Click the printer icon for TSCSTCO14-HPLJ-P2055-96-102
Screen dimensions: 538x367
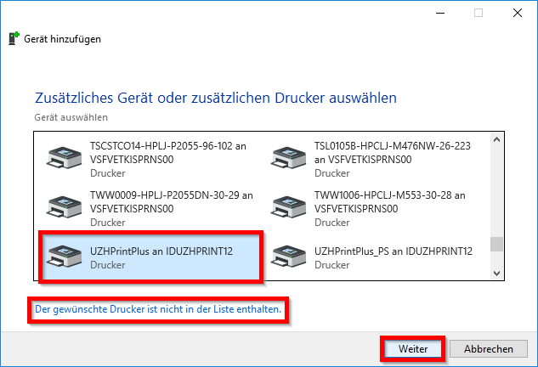tap(65, 158)
